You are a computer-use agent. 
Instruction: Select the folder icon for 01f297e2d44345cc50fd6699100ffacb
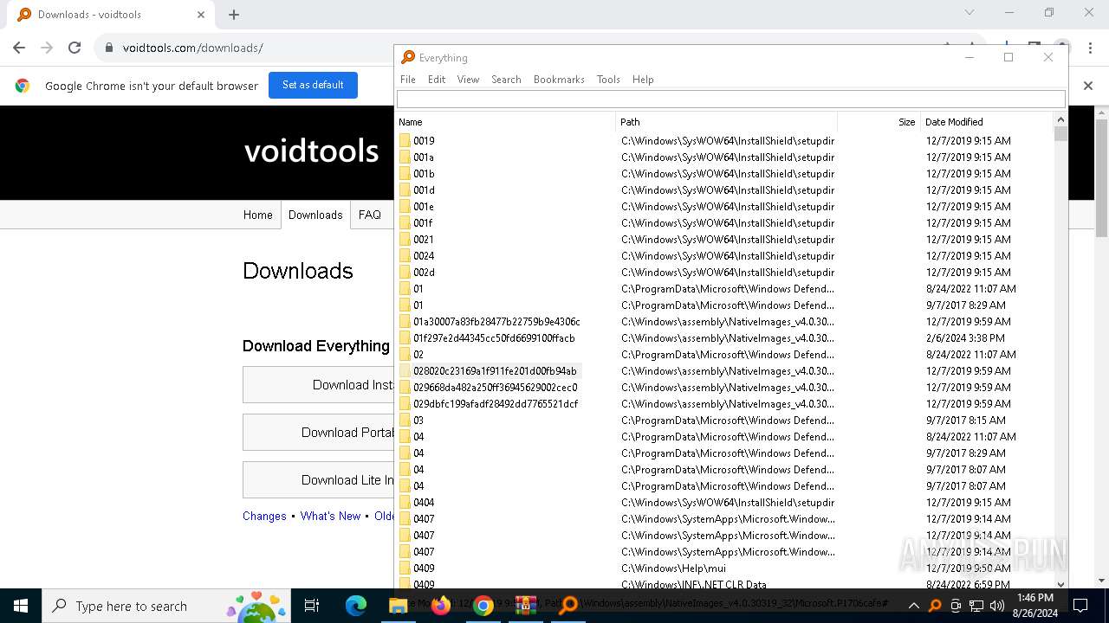[x=405, y=337]
